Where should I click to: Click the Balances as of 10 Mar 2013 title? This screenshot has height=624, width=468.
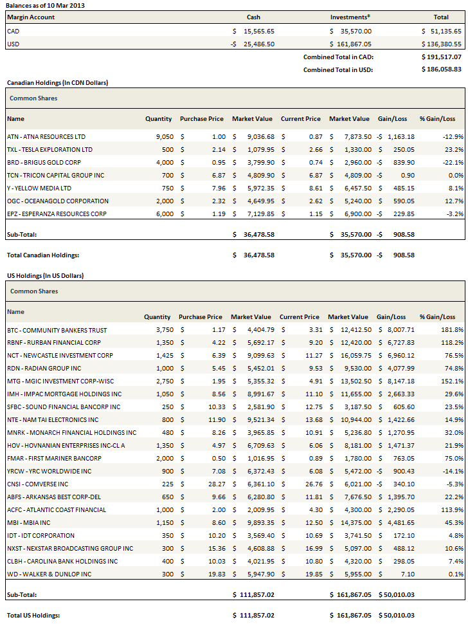[x=45, y=5]
